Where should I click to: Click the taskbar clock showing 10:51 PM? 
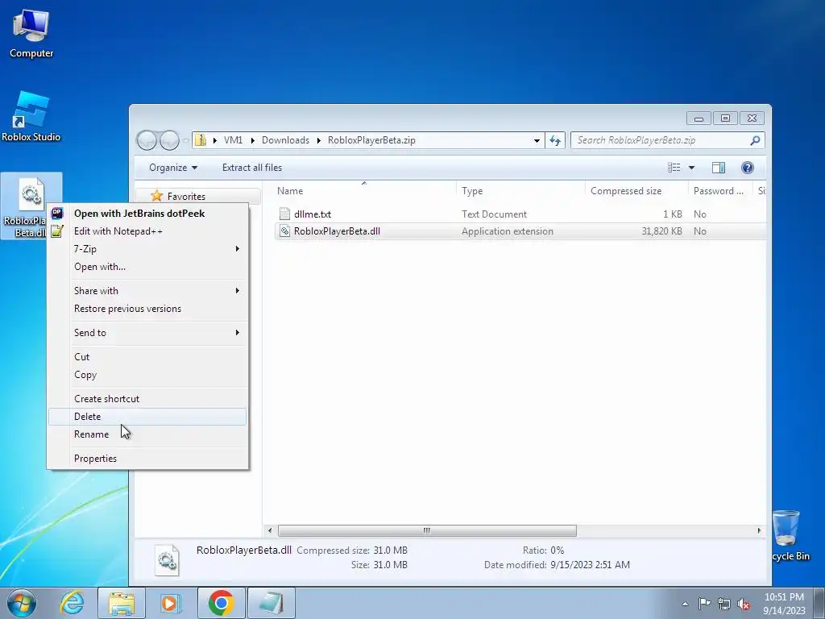[x=784, y=603]
